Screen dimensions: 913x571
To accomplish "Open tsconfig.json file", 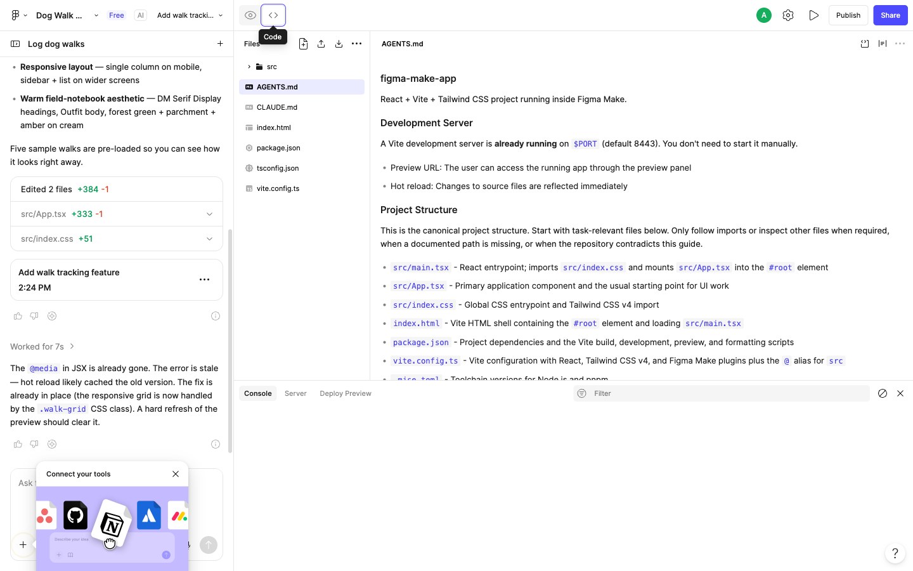I will pyautogui.click(x=302, y=168).
